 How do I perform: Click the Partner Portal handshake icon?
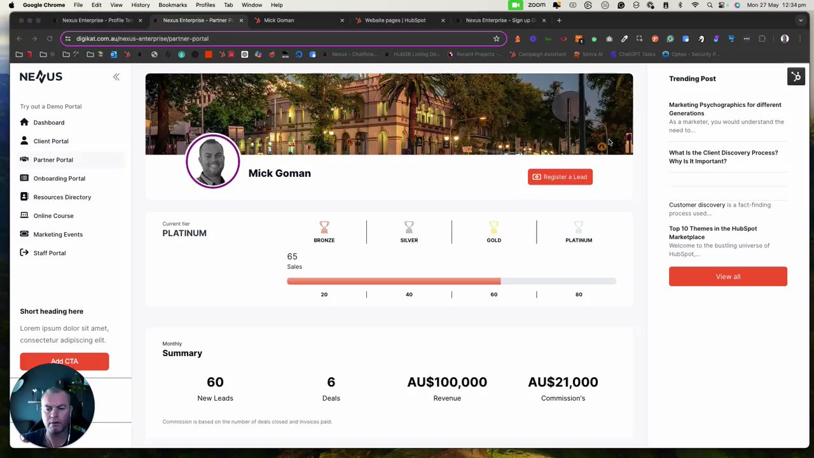24,159
